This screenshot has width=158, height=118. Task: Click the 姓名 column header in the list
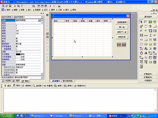(x=59, y=21)
